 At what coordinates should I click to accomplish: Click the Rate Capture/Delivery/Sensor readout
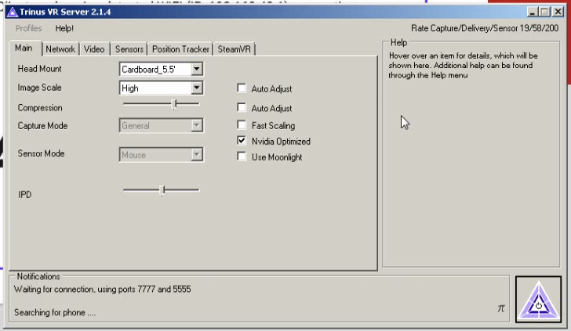click(485, 28)
